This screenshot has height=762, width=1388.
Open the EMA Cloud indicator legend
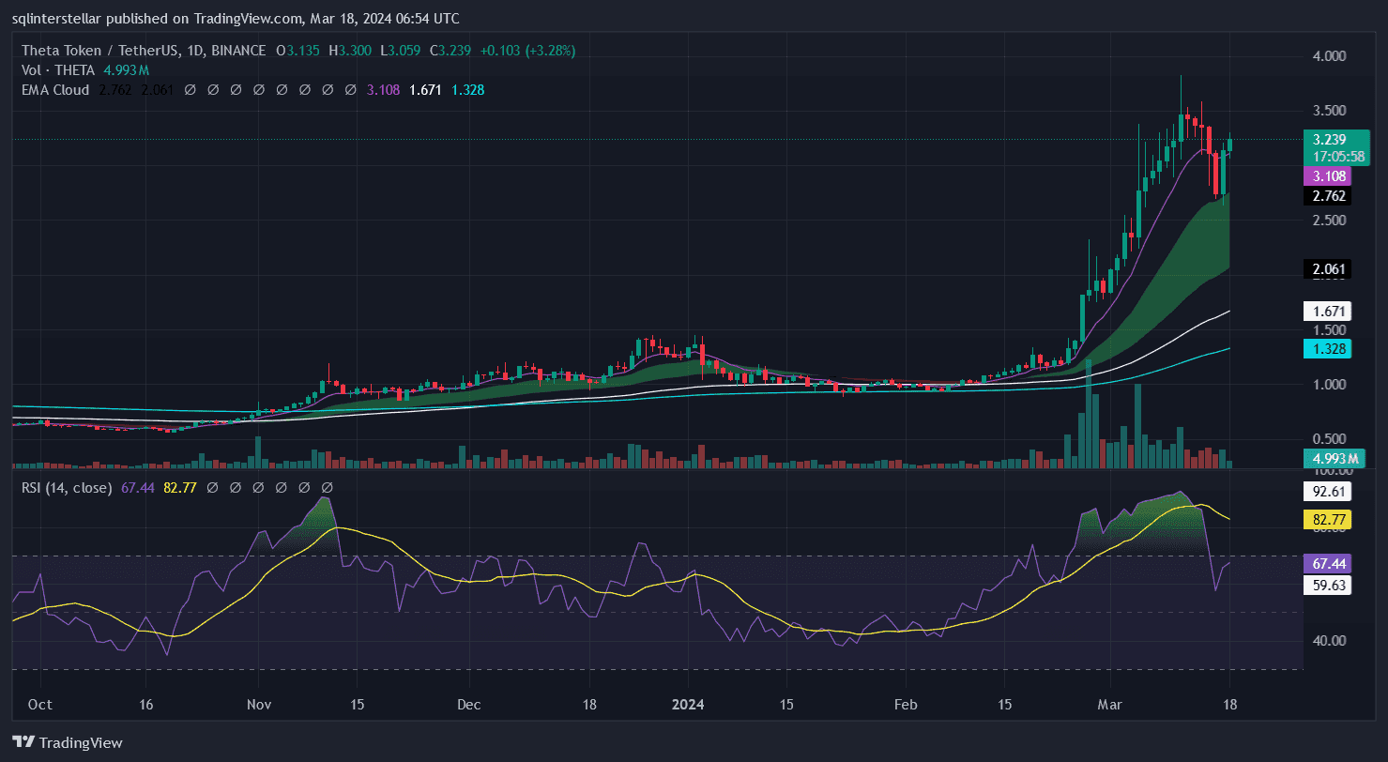[54, 90]
